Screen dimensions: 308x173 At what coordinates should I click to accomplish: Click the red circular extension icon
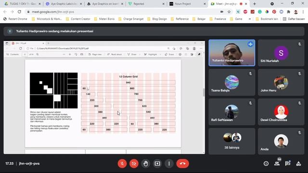[x=245, y=12]
